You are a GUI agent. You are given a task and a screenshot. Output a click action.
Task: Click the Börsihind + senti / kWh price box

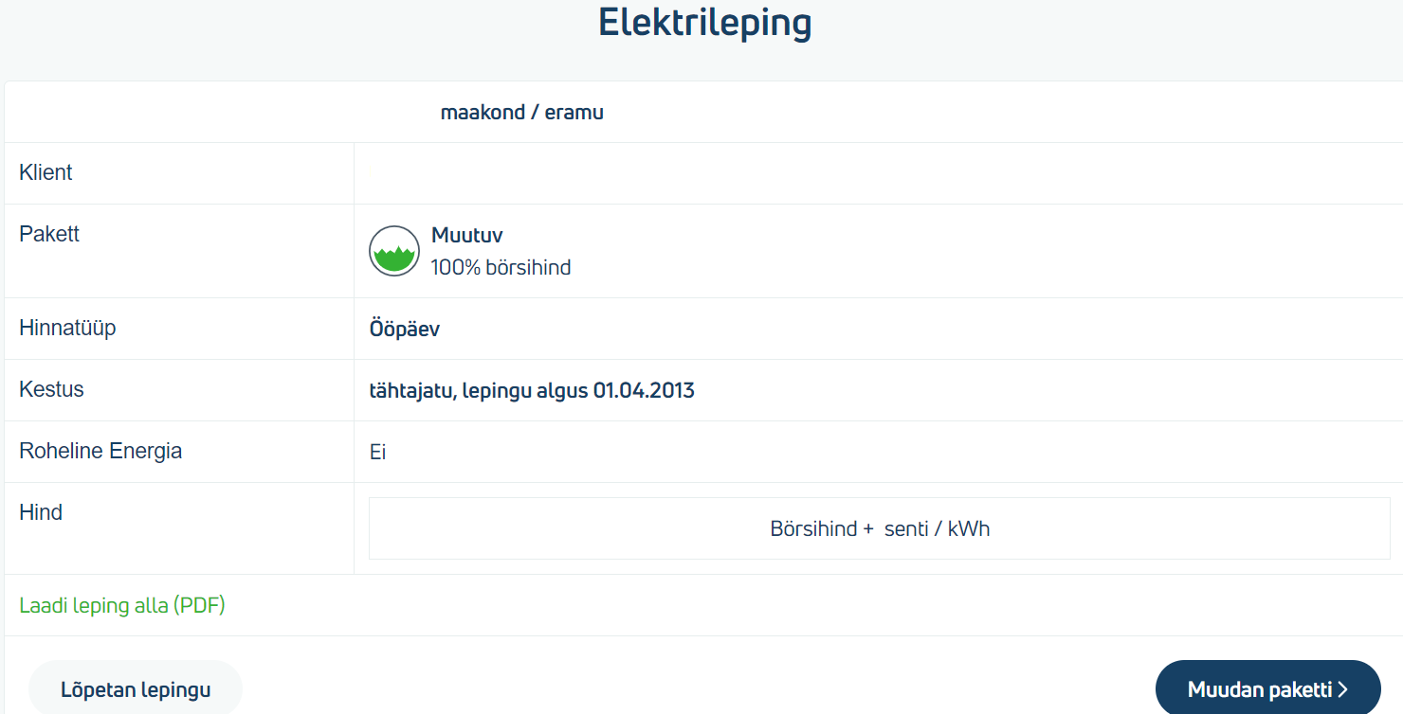tap(879, 528)
